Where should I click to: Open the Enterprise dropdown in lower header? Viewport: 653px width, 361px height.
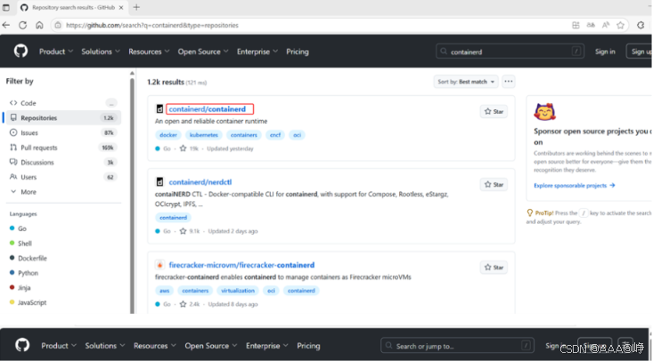[267, 346]
